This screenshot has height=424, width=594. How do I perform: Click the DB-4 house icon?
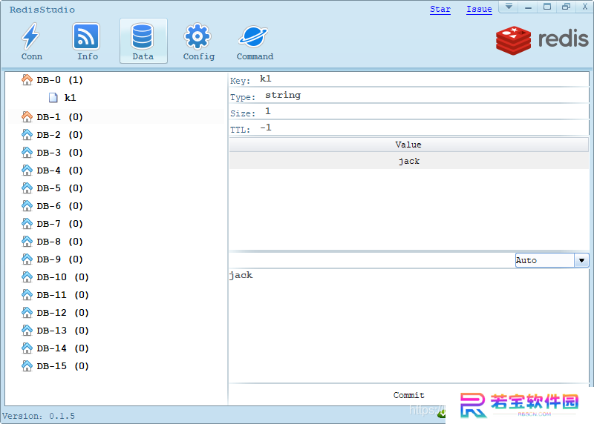(27, 170)
